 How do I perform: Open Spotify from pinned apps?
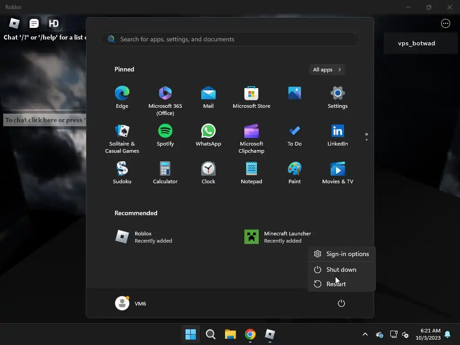click(165, 135)
